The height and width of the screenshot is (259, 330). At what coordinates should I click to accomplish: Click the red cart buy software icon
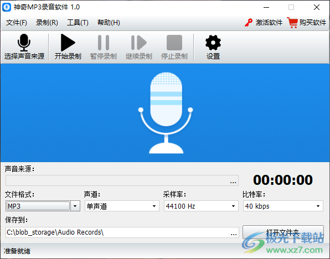tap(292, 23)
